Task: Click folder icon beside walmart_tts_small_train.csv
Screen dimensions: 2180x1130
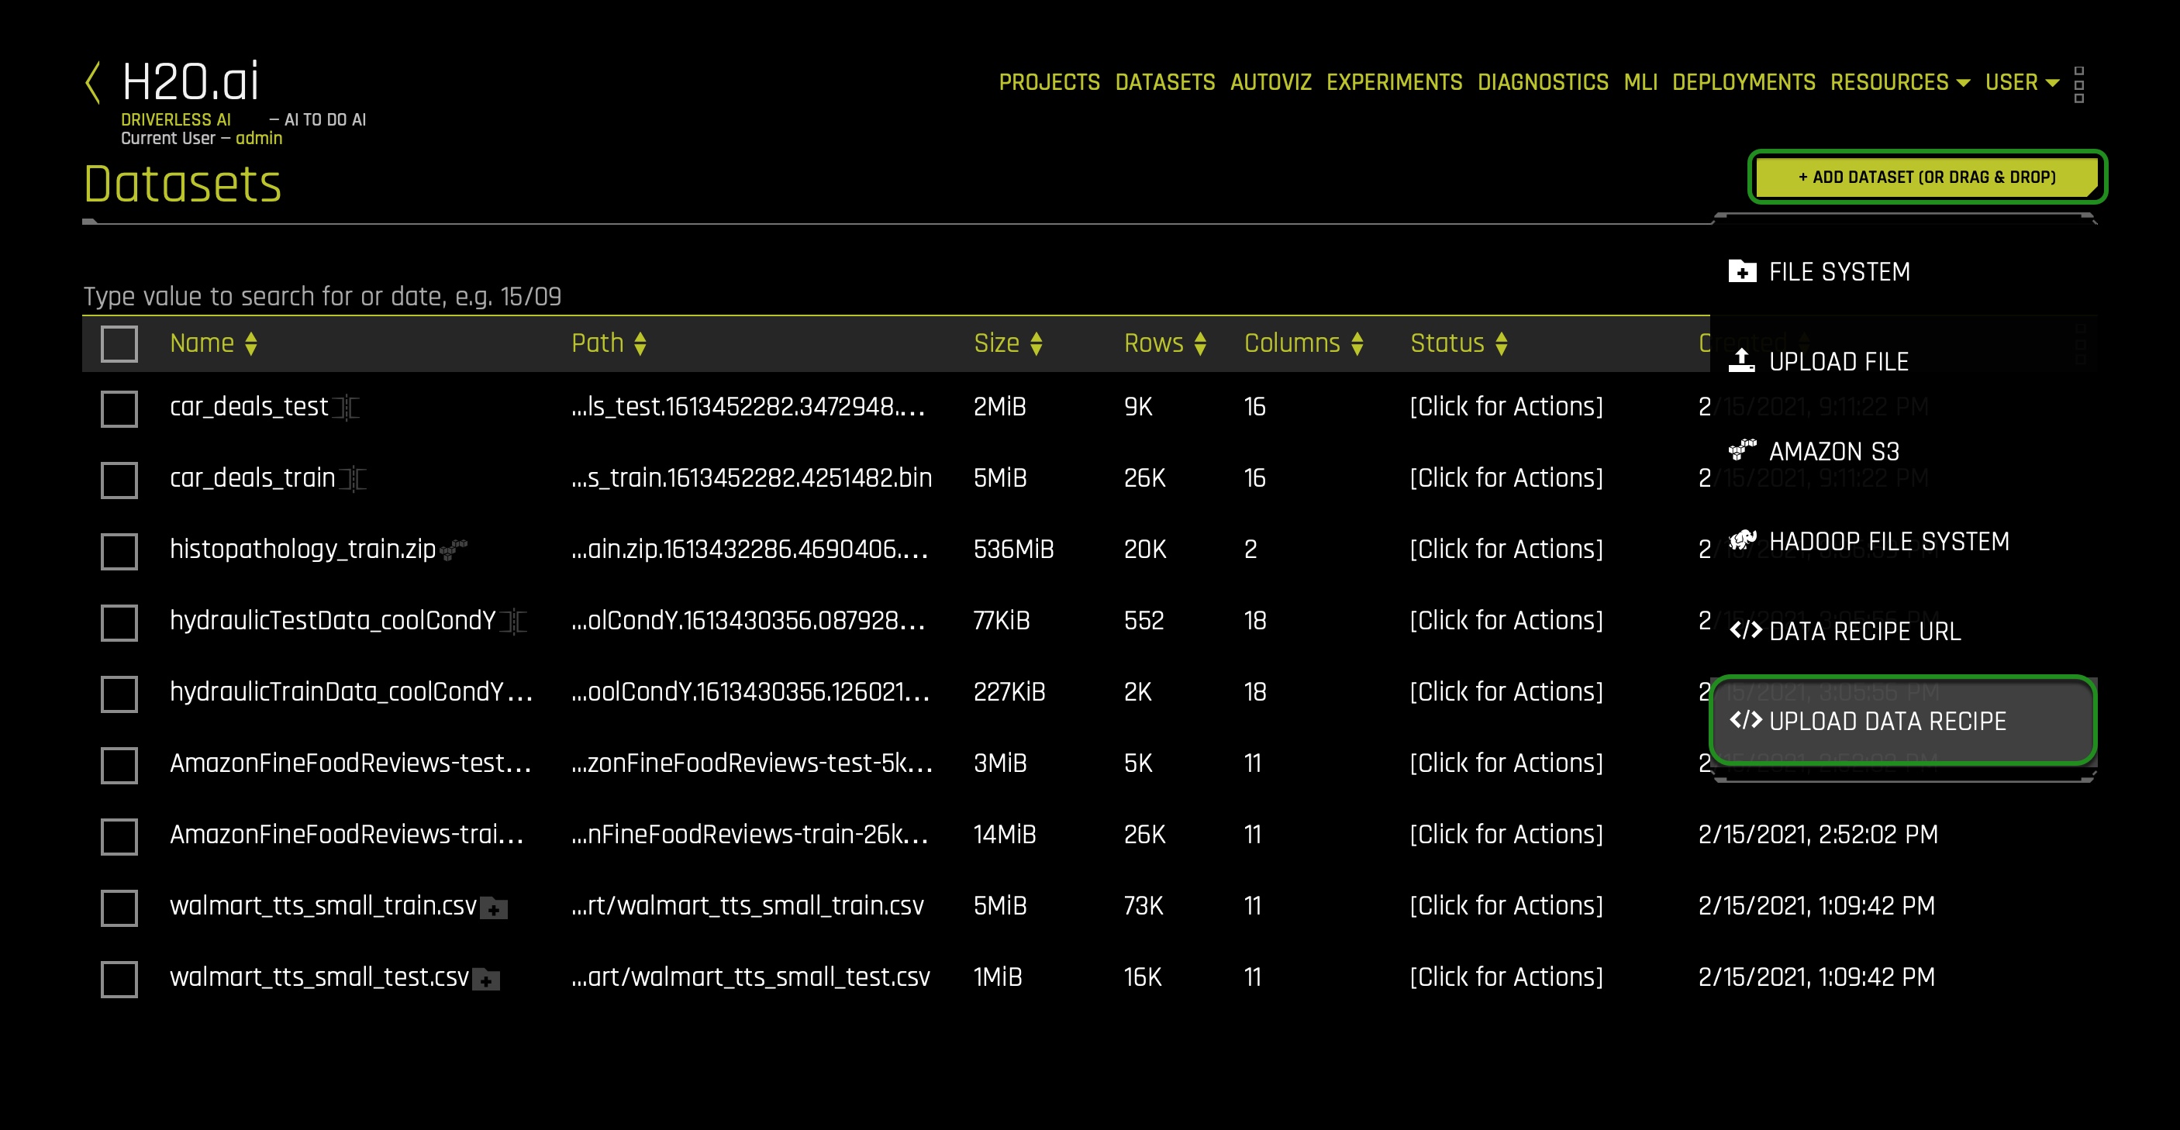Action: click(493, 909)
